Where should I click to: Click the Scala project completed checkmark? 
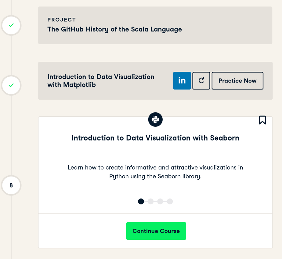(11, 25)
